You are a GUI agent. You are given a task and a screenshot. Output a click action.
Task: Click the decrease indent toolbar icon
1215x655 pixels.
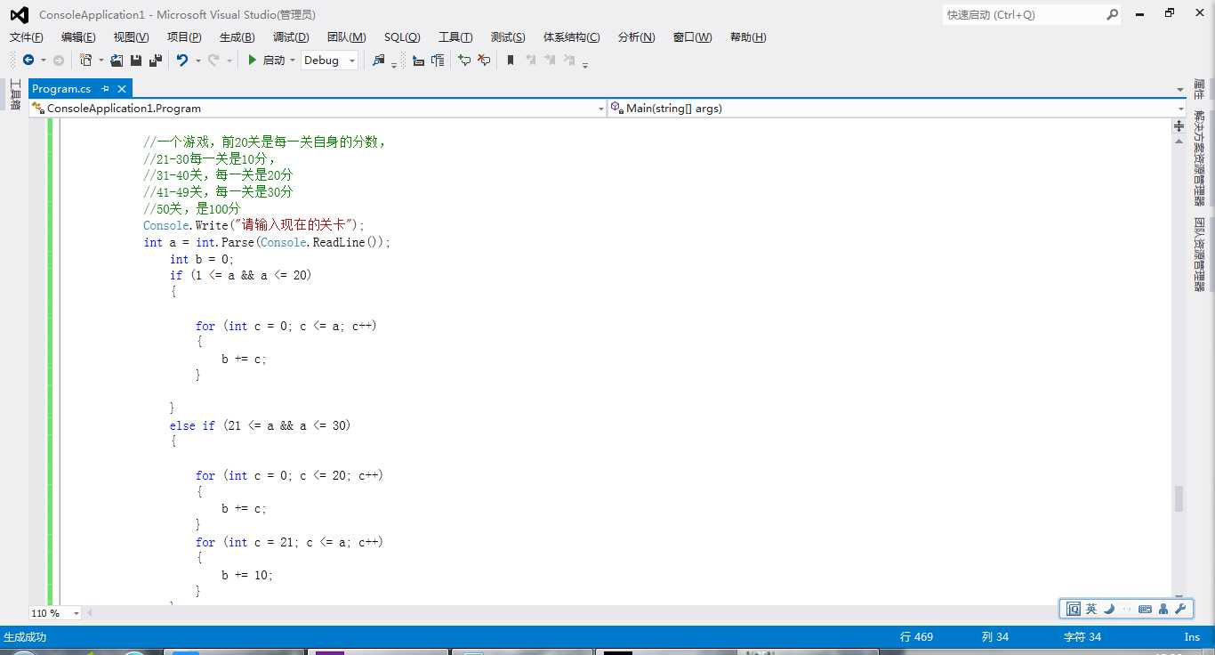point(418,61)
